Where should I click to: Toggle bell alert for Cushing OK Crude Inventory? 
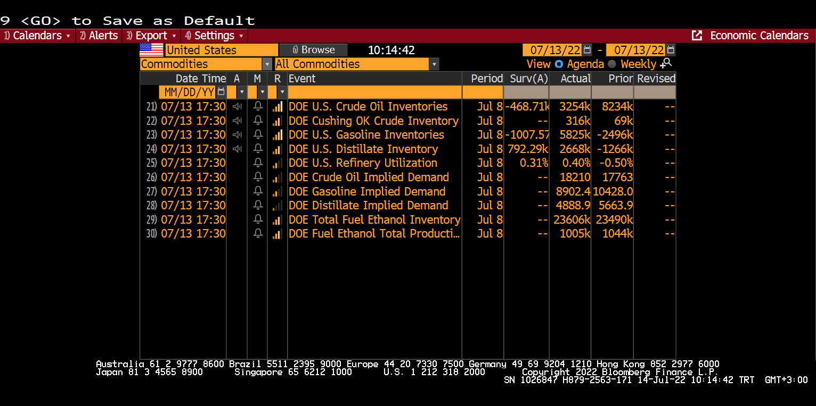click(258, 121)
